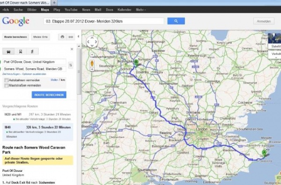This screenshot has width=281, height=185.
Task: Swap start and destination with reverse icon
Action: 71,65
